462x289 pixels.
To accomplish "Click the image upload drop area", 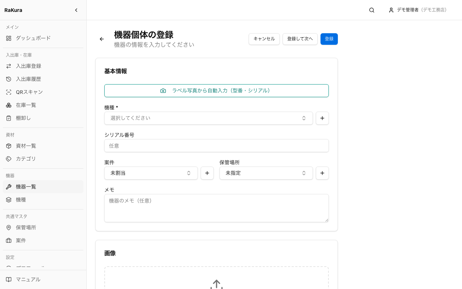I will (x=217, y=278).
